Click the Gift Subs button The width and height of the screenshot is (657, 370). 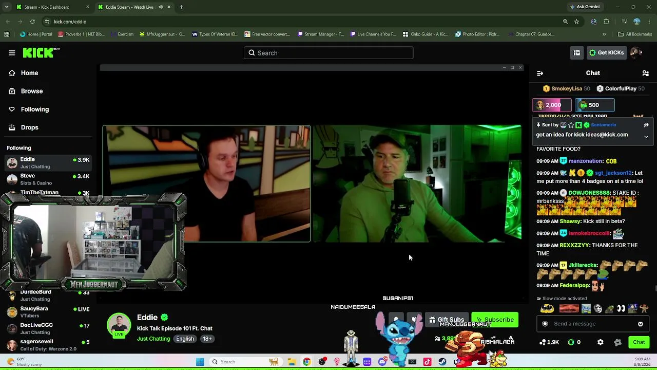coord(447,320)
